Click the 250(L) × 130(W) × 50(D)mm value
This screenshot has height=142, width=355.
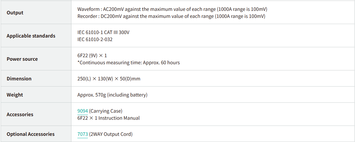pos(109,79)
